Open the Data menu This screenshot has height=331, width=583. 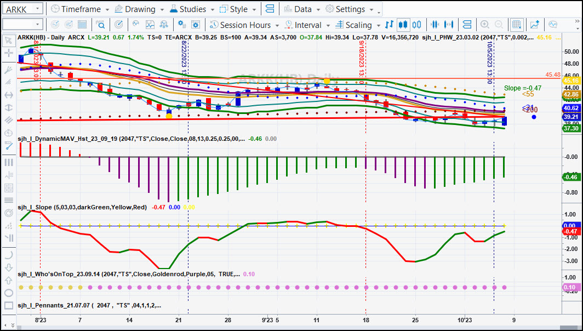(x=302, y=9)
